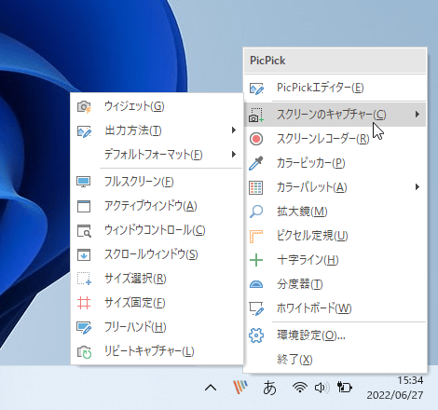
Task: Click the Freehand capture icon
Action: tap(84, 328)
